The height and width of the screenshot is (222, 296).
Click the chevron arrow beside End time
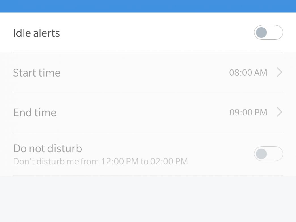[x=280, y=112]
